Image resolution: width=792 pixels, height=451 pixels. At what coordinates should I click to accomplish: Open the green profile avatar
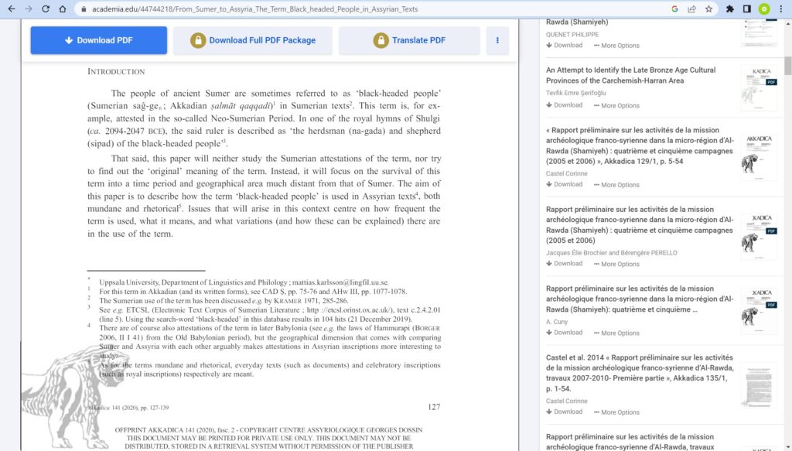coord(764,9)
